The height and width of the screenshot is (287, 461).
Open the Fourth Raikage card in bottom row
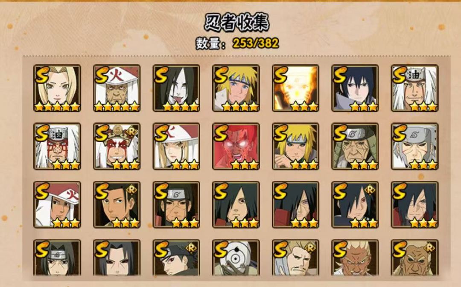coord(355,258)
